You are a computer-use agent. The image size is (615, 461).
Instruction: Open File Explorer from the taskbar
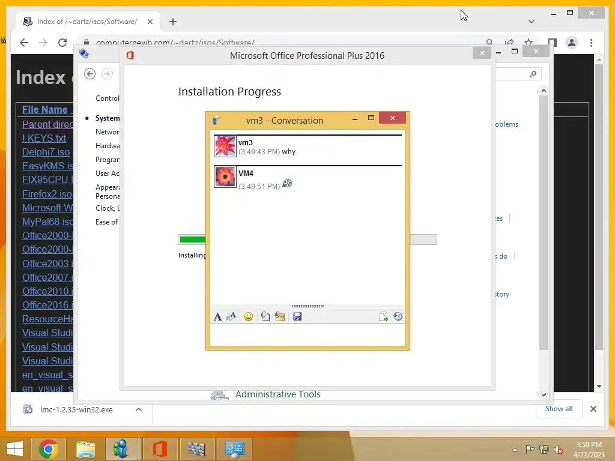click(x=85, y=449)
